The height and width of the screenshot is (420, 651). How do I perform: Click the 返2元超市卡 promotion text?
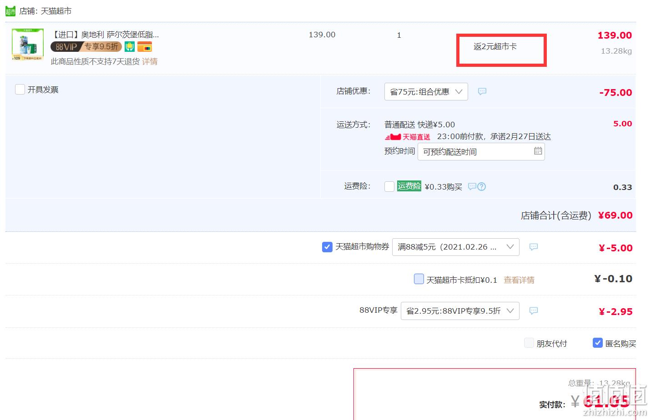point(495,46)
